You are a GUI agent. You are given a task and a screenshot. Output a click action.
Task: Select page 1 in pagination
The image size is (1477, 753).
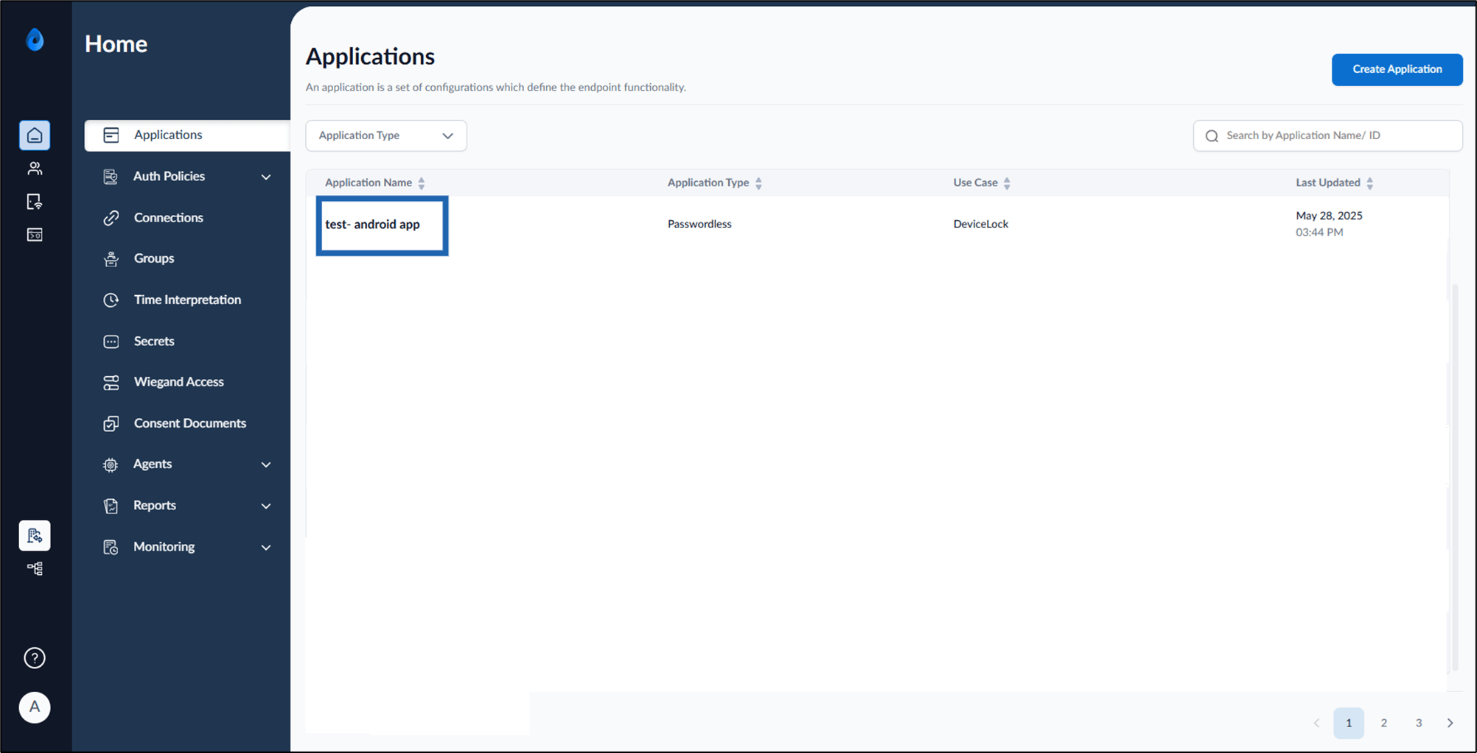click(x=1349, y=723)
